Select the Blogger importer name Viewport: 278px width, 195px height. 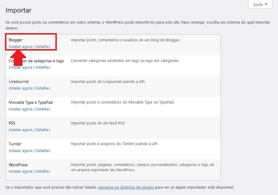(x=16, y=40)
